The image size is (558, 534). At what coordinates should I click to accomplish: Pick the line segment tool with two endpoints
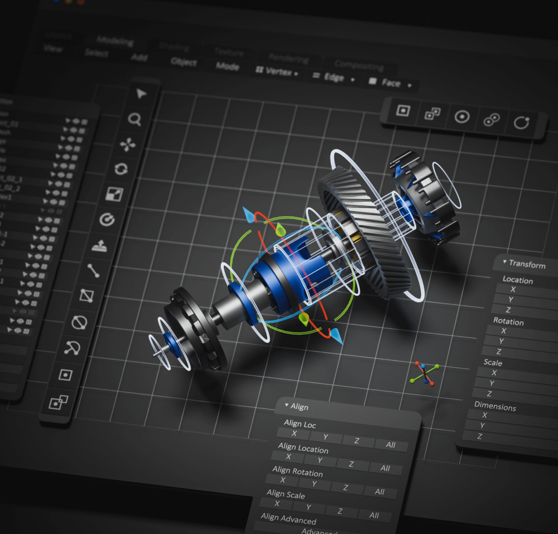[x=93, y=270]
